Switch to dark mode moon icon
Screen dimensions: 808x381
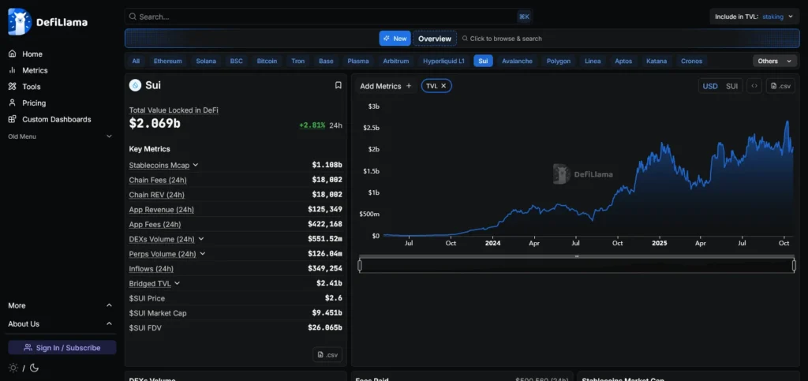34,368
